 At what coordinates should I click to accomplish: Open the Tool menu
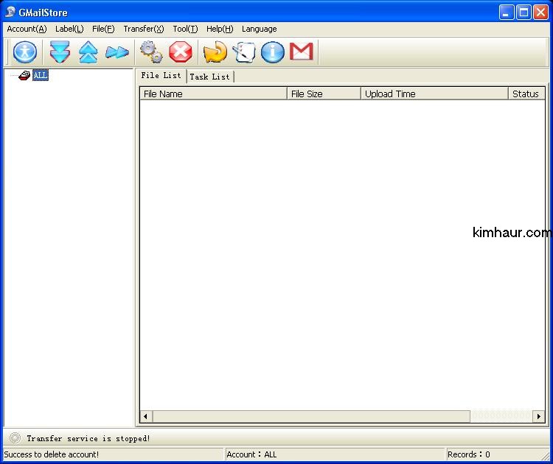coord(185,29)
